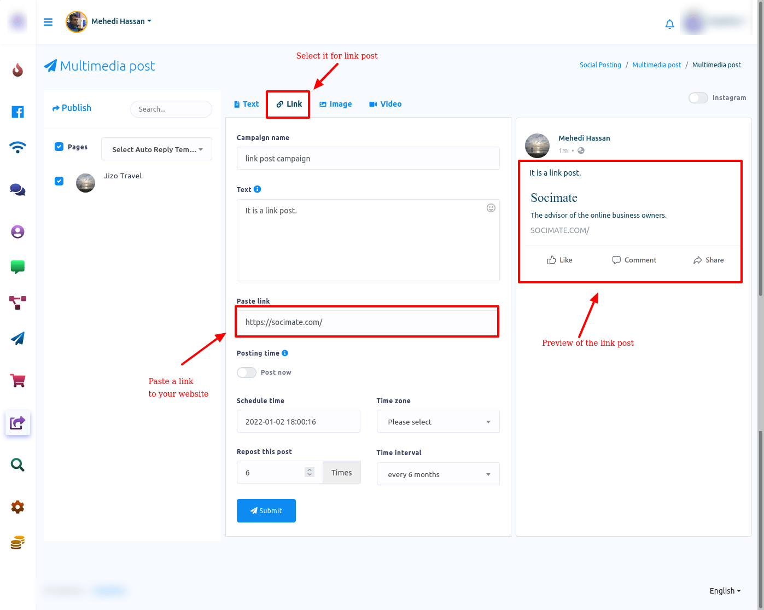
Task: Click the coins stack sidebar icon
Action: click(18, 542)
